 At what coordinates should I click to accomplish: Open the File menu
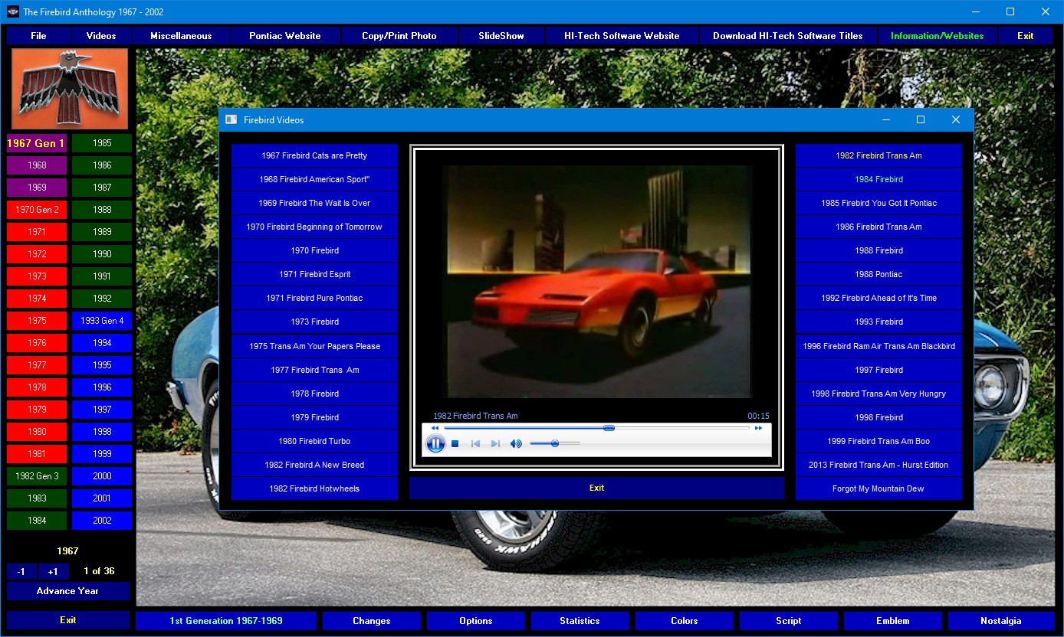click(38, 35)
